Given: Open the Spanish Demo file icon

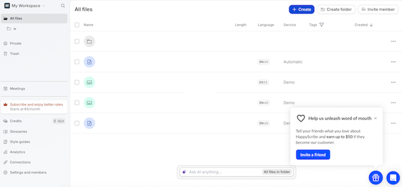Looking at the screenshot, I should [89, 82].
